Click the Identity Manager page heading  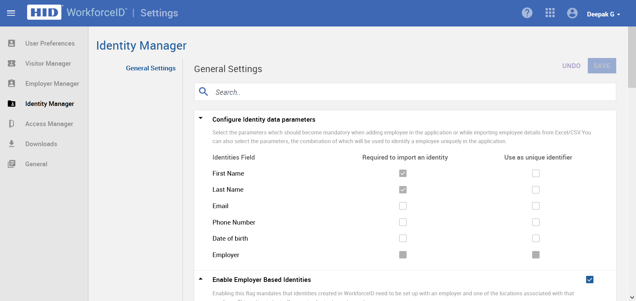[x=141, y=46]
